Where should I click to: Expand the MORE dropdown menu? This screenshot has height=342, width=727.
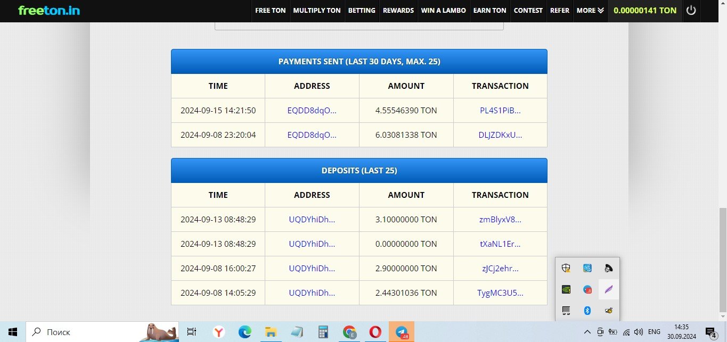(x=590, y=10)
